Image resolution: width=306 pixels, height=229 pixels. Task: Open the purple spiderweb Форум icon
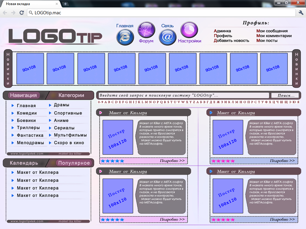tap(146, 30)
